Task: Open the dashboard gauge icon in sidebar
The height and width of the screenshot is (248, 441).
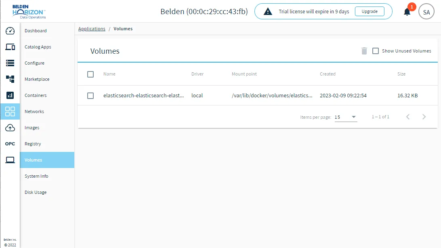Action: click(x=10, y=31)
